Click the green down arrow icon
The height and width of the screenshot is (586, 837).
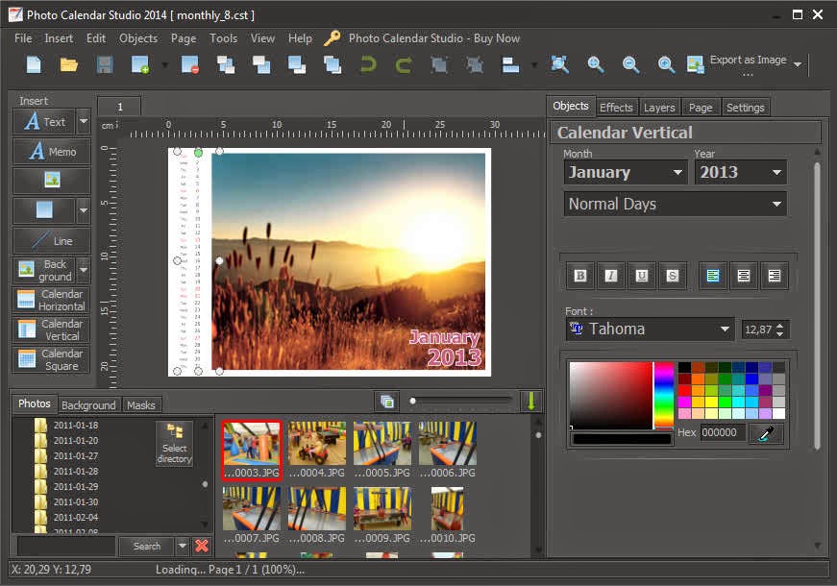pyautogui.click(x=531, y=401)
